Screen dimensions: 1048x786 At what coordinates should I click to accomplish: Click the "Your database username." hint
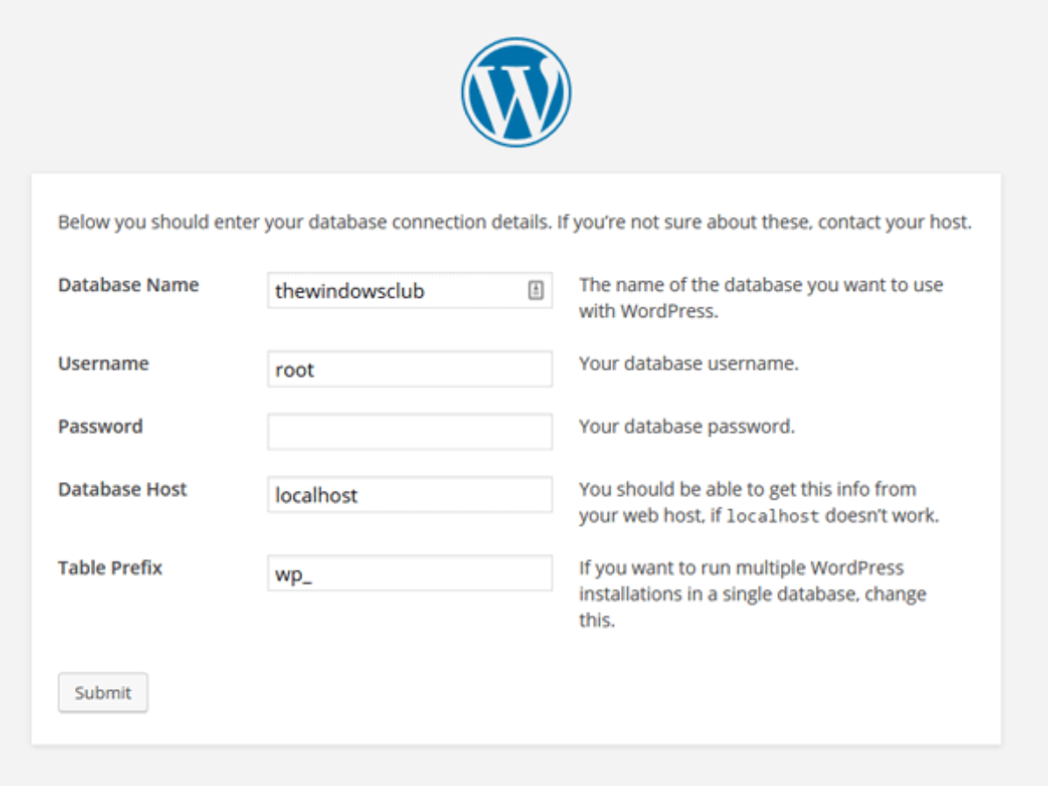click(x=688, y=363)
